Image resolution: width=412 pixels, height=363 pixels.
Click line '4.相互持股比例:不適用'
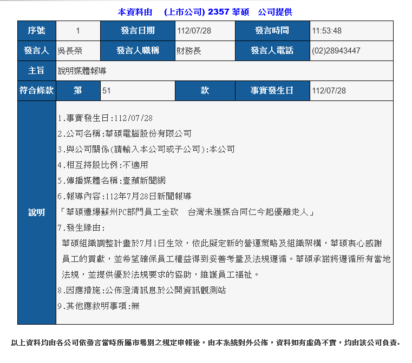pyautogui.click(x=103, y=165)
